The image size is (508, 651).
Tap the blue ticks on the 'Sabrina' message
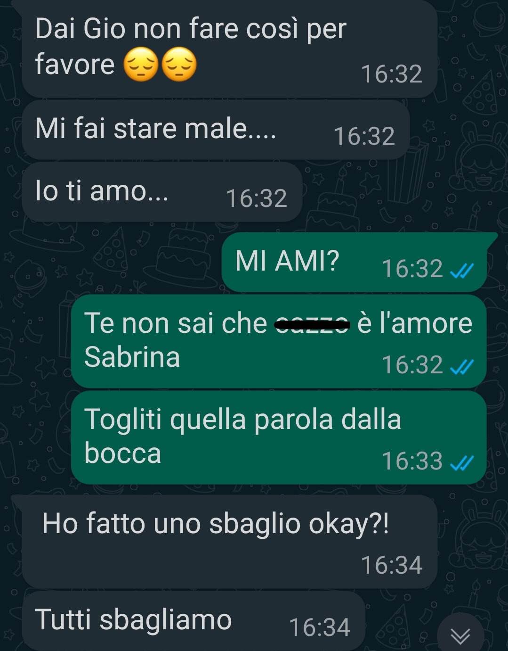pyautogui.click(x=461, y=366)
